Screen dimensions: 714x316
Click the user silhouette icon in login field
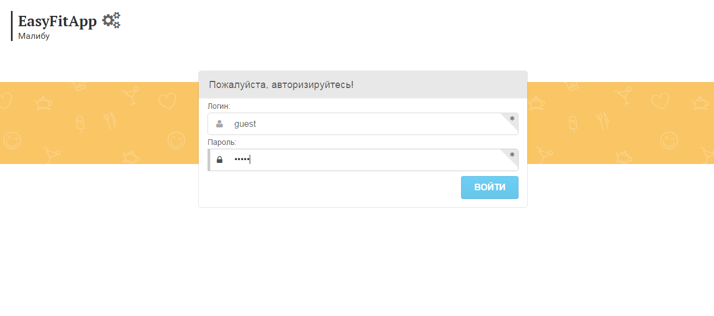pos(220,124)
